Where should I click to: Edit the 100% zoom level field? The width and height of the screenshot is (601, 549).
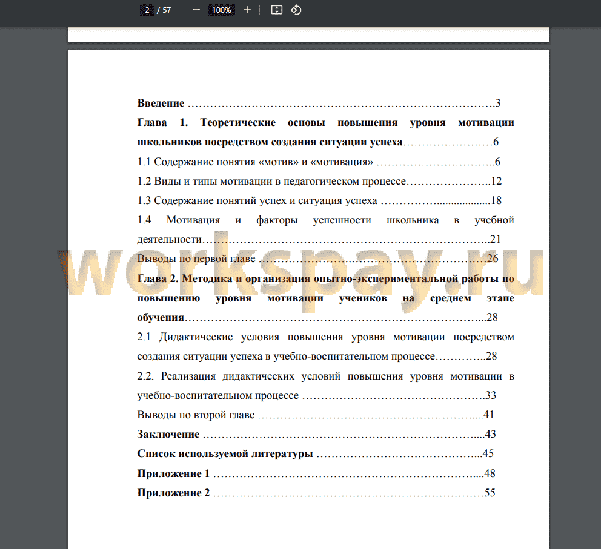tap(222, 10)
